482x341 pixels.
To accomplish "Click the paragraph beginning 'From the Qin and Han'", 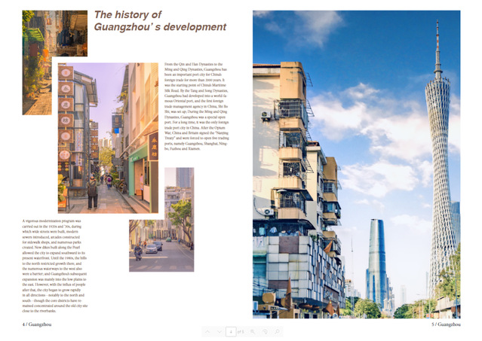I will coord(196,106).
